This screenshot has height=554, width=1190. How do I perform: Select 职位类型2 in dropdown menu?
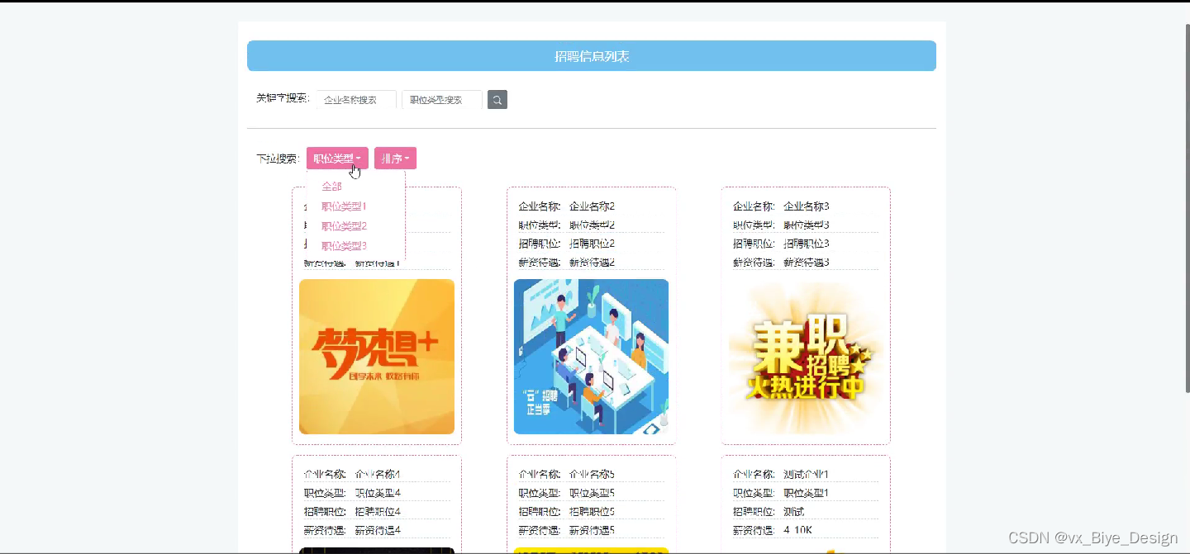point(344,226)
